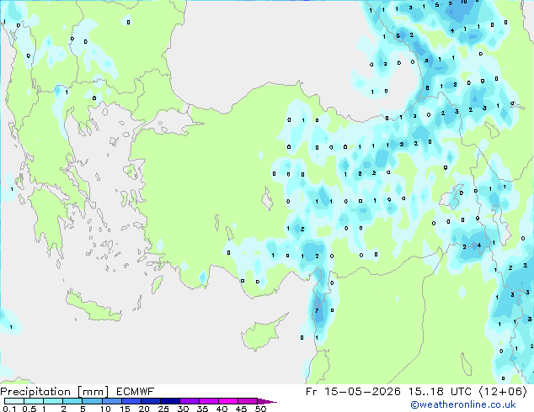Pick the 15–20 mm legend swatch
The width and height of the screenshot is (534, 412).
tap(131, 401)
